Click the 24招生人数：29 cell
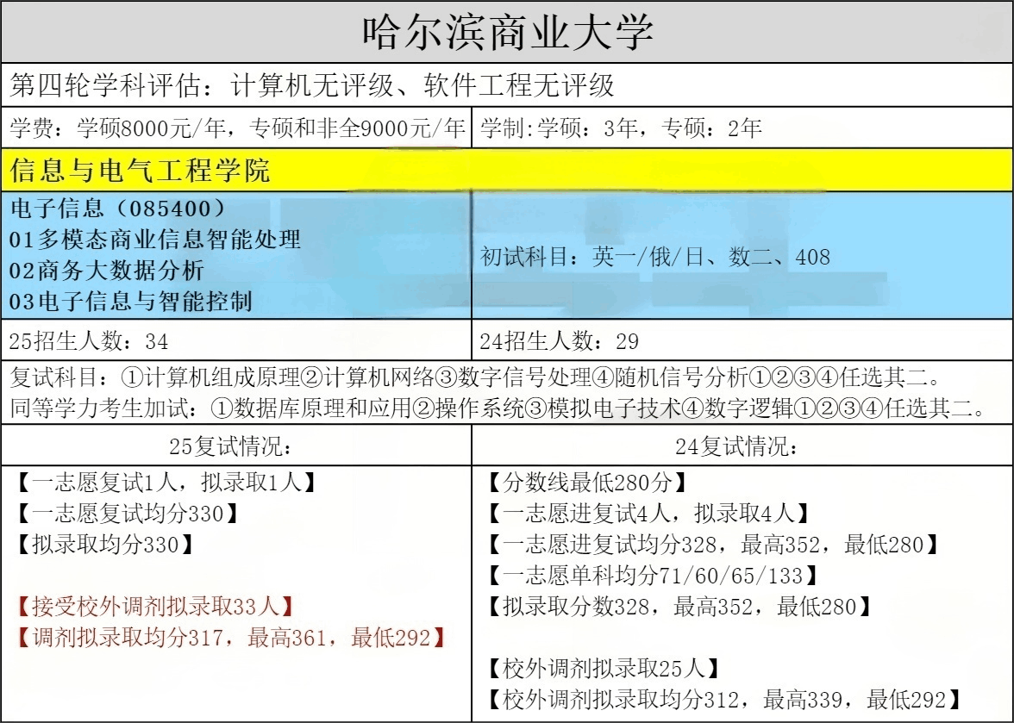The width and height of the screenshot is (1014, 723). pyautogui.click(x=560, y=341)
